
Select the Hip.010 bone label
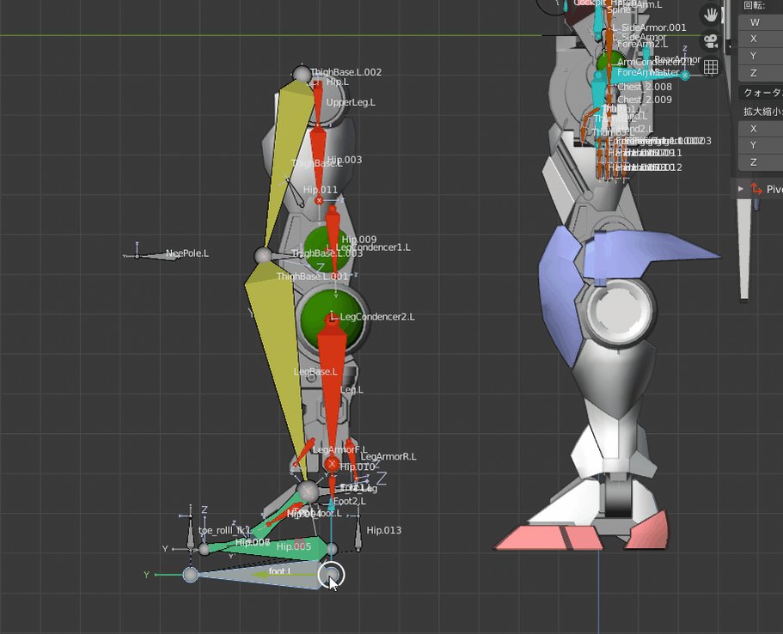coord(357,466)
